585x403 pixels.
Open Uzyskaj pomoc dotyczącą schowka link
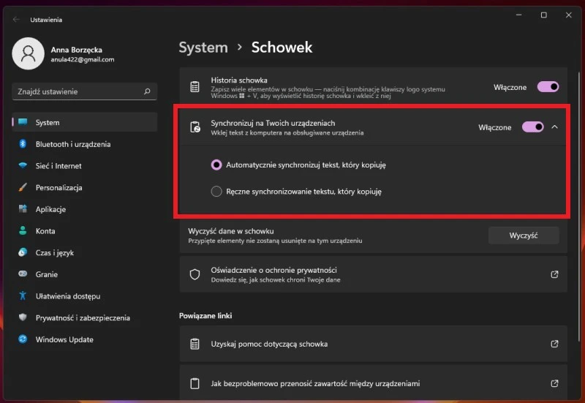tap(373, 344)
